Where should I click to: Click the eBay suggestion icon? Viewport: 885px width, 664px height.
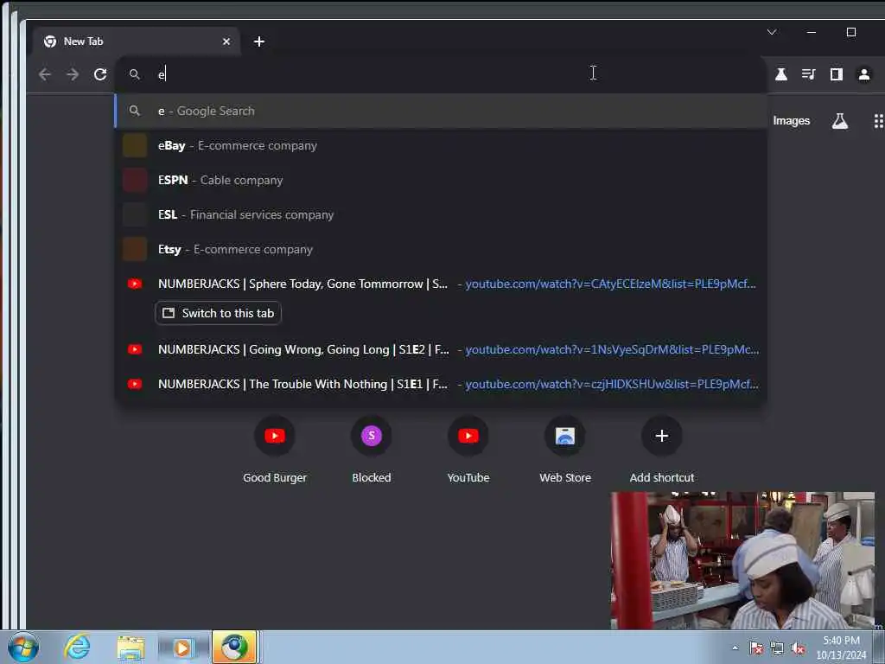point(135,145)
